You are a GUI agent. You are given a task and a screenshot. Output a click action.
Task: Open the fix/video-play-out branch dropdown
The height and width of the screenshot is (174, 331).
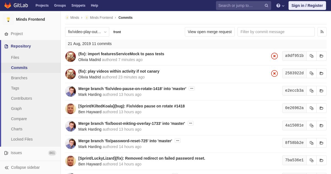coord(87,32)
